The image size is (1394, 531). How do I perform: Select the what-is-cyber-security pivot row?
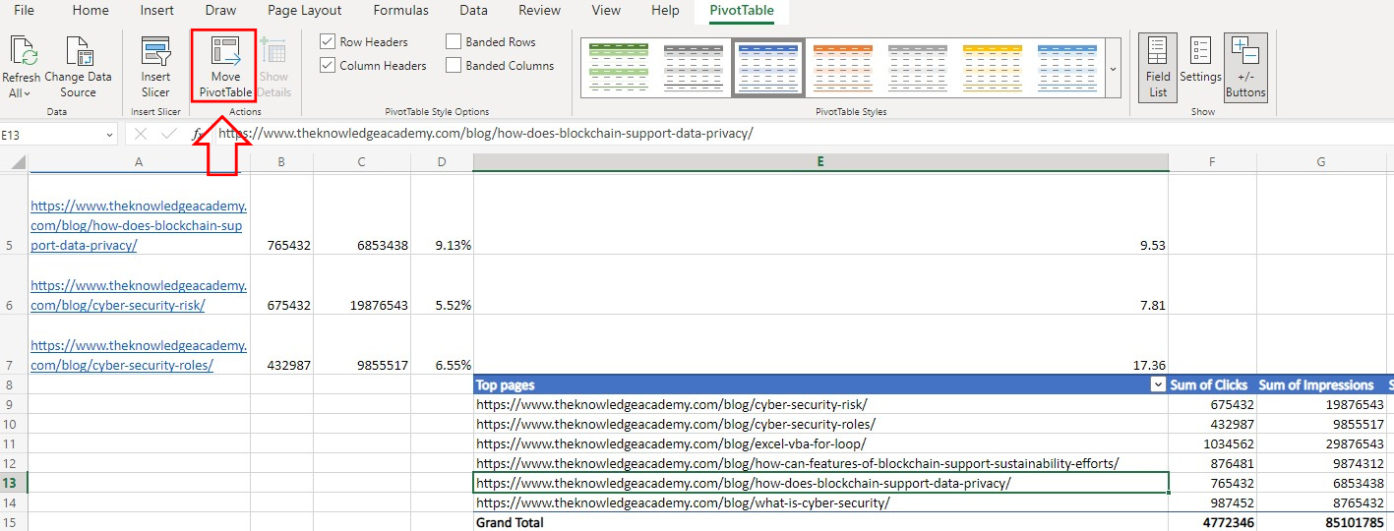tap(820, 502)
